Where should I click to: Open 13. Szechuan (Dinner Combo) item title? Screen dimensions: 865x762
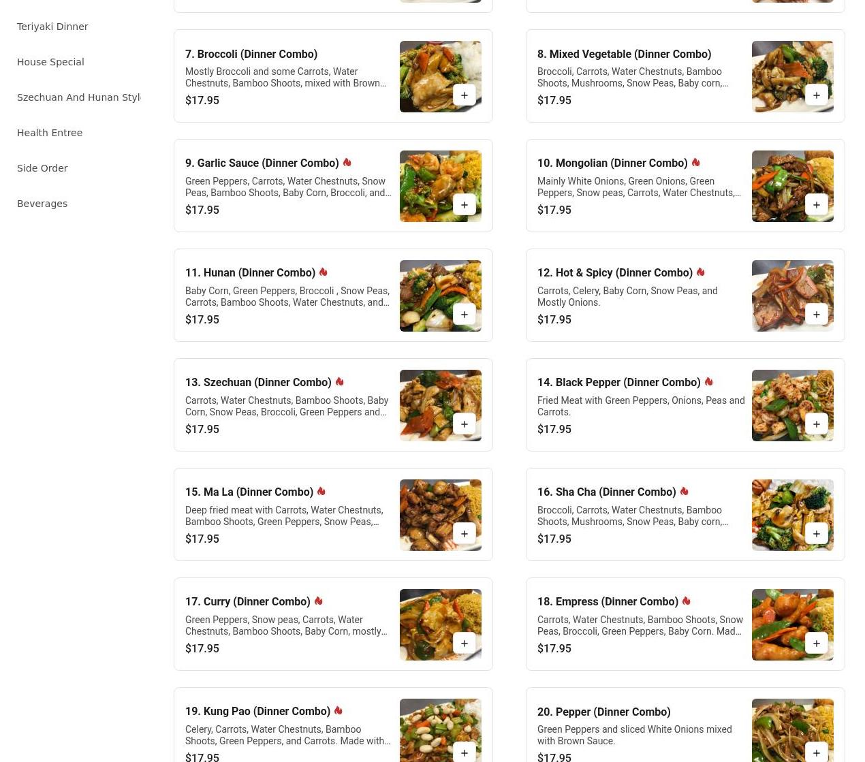[x=258, y=382]
